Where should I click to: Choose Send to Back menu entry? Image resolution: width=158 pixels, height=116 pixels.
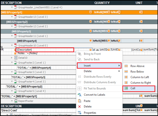(x=99, y=60)
